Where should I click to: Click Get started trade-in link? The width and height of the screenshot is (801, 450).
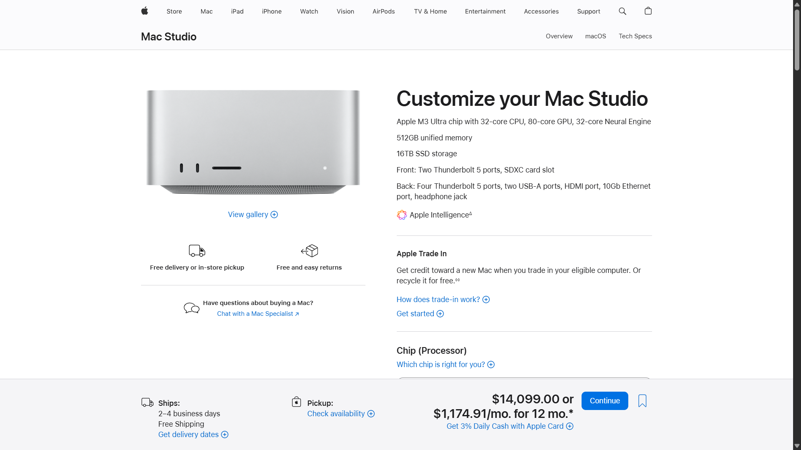(x=420, y=314)
